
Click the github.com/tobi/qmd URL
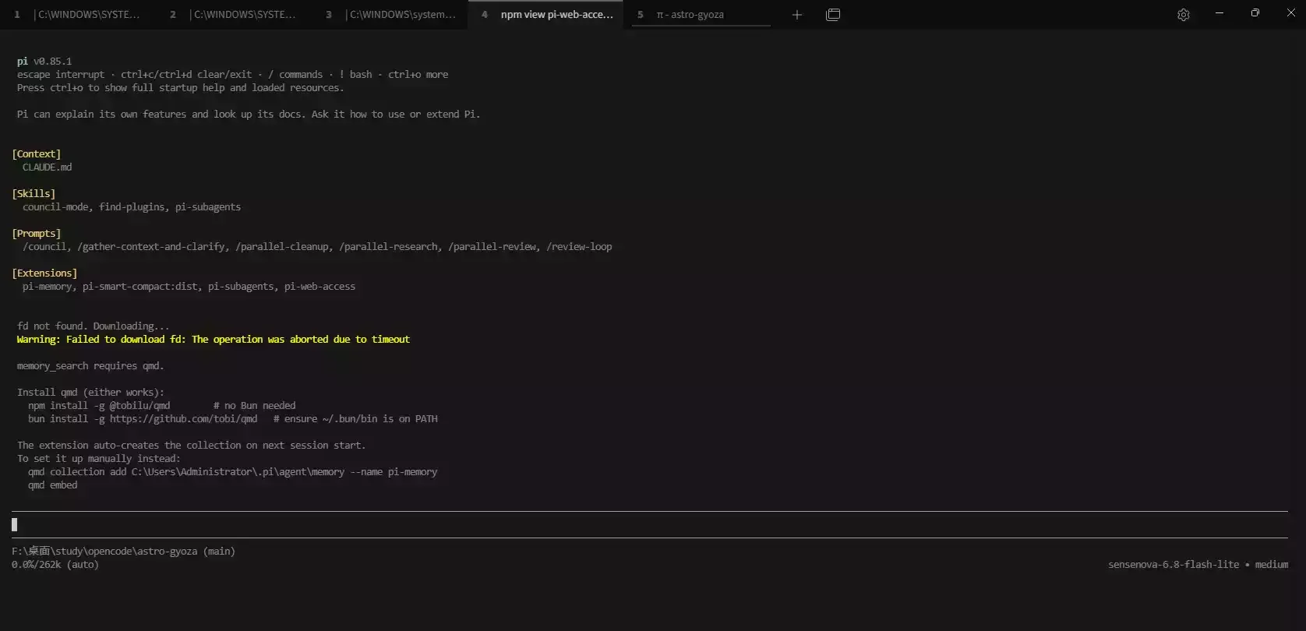pos(183,419)
